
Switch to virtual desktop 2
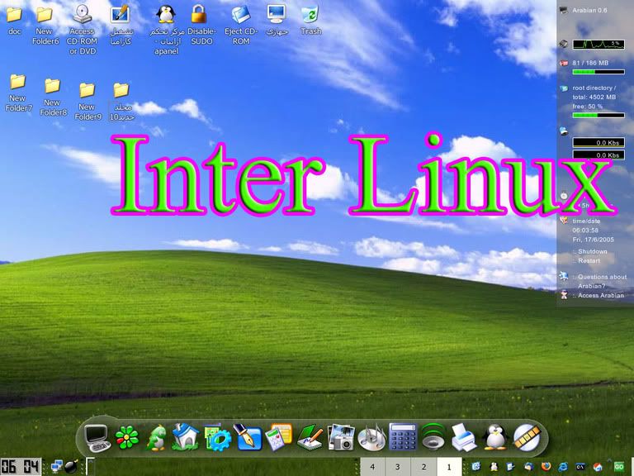pyautogui.click(x=423, y=467)
